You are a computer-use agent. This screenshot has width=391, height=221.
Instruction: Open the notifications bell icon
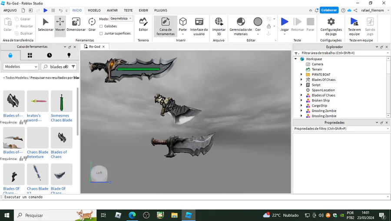click(x=316, y=10)
